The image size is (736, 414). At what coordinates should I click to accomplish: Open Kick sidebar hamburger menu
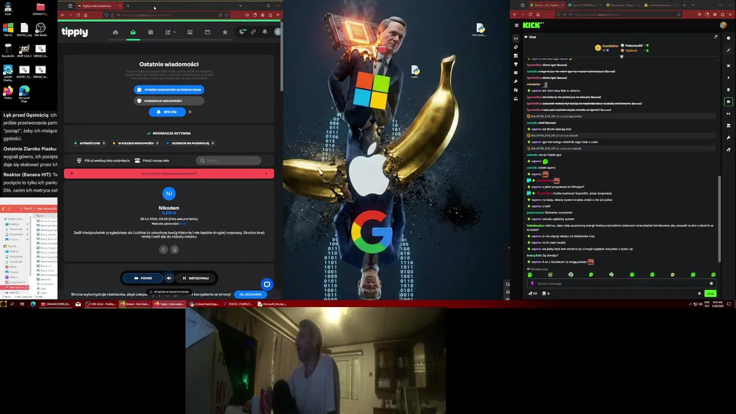tap(516, 25)
